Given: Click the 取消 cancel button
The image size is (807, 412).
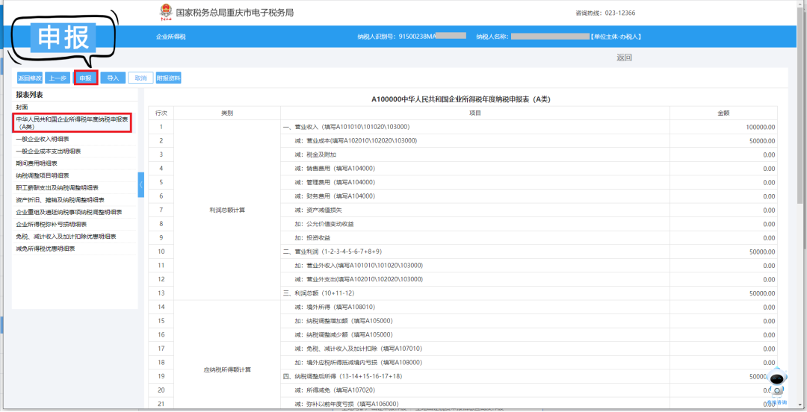Looking at the screenshot, I should click(x=140, y=78).
